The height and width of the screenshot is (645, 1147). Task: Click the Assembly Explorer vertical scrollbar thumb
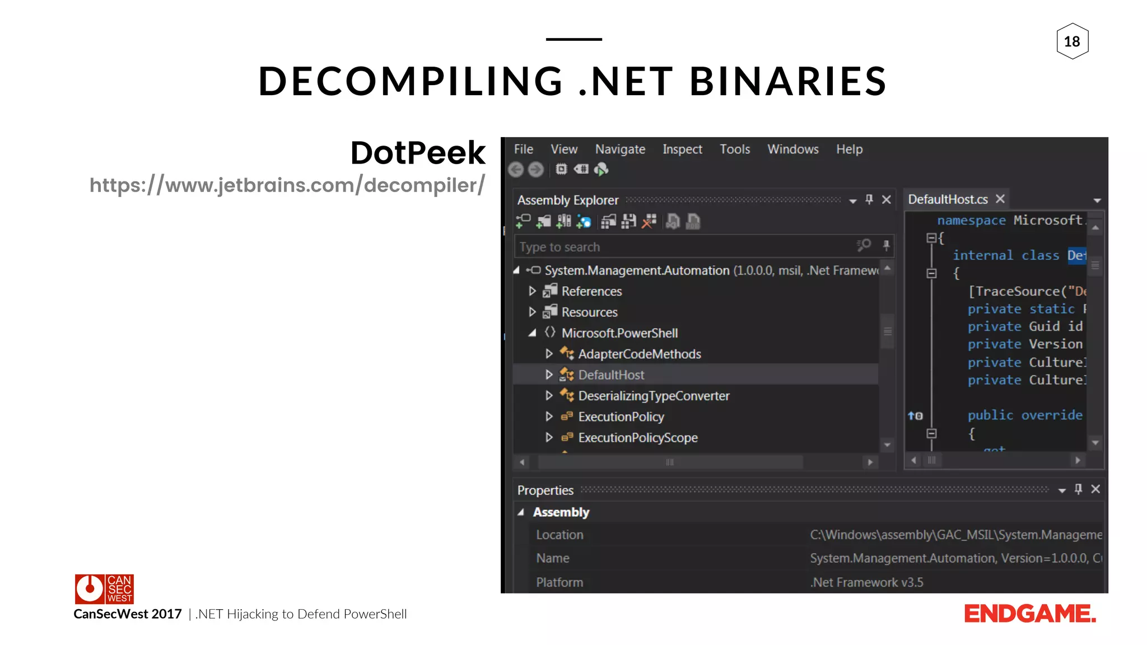coord(888,331)
